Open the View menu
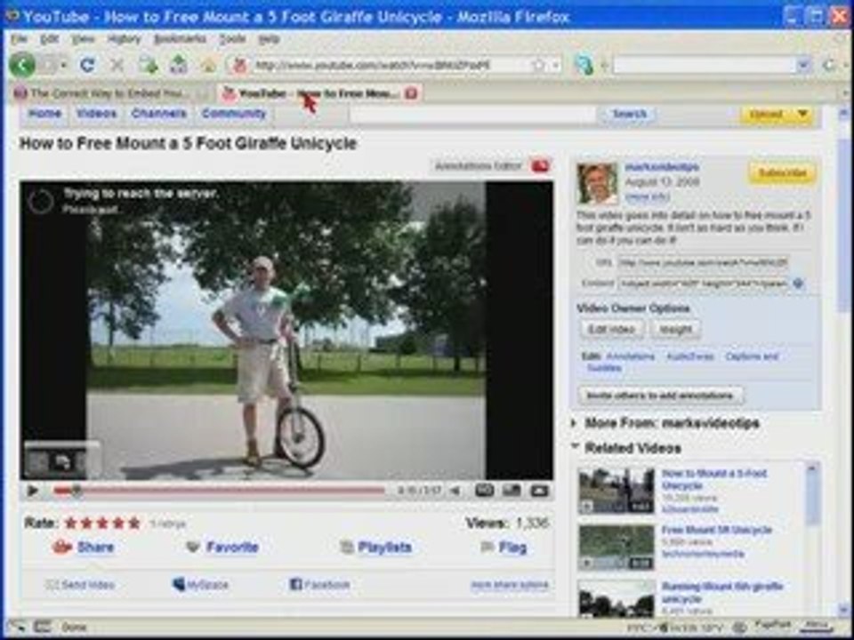 pyautogui.click(x=83, y=39)
